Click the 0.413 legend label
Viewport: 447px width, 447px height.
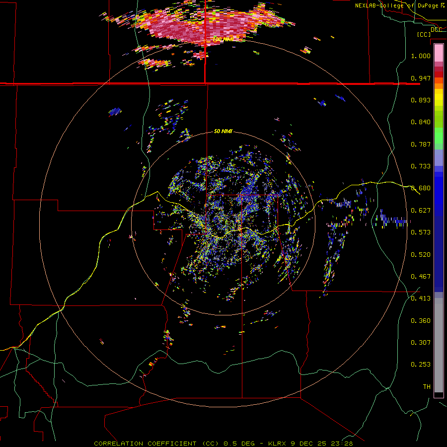[421, 298]
